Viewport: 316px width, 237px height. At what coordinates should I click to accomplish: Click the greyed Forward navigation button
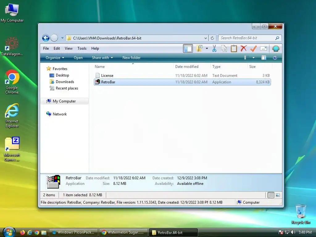(54, 38)
